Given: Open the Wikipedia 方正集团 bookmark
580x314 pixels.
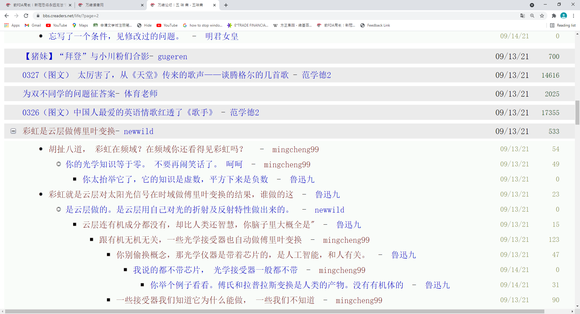Looking at the screenshot, I should (x=292, y=25).
